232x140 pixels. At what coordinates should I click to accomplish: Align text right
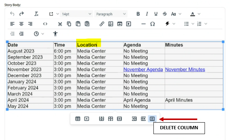[x=30, y=24]
